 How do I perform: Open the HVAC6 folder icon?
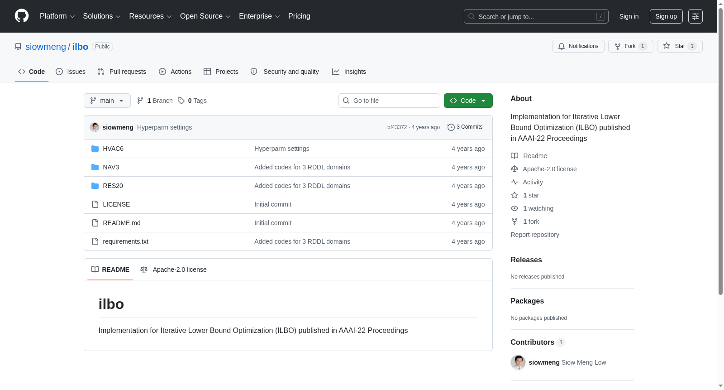coord(95,149)
